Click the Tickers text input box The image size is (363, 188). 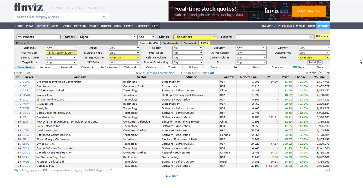pos(272,37)
